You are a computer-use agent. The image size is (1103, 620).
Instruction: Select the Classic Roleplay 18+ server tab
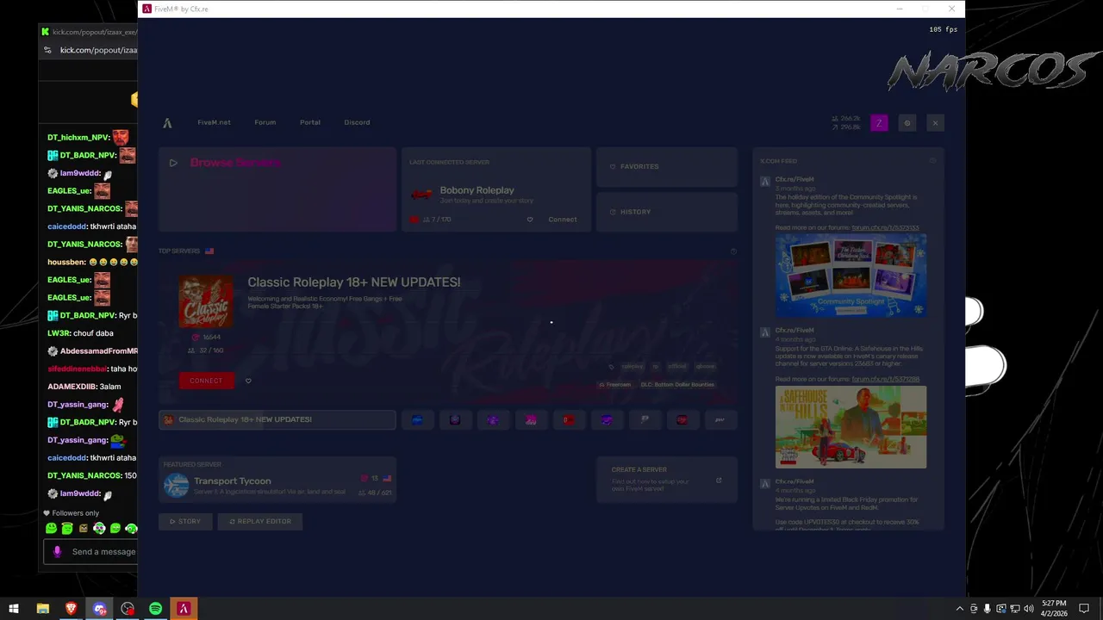(x=277, y=419)
